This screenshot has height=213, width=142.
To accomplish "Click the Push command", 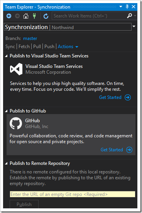I will point(49,47).
